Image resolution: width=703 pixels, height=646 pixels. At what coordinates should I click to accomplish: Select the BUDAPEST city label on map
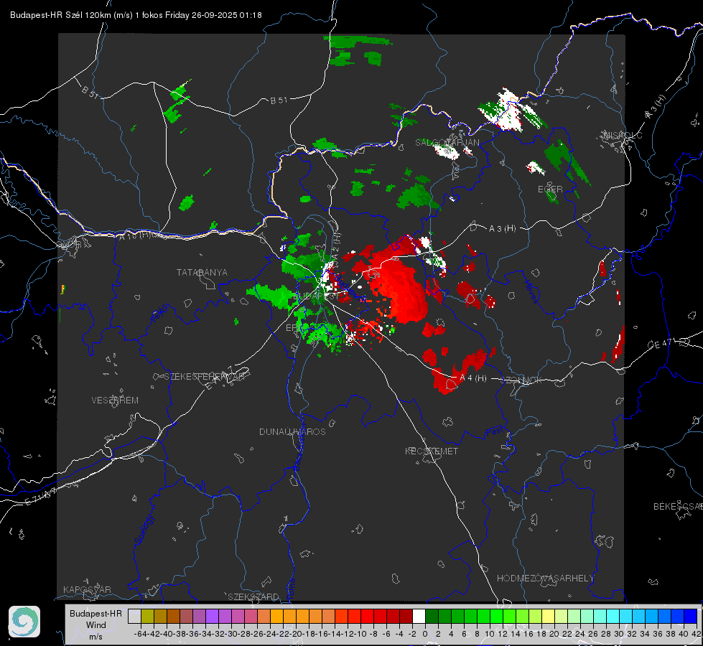point(316,296)
